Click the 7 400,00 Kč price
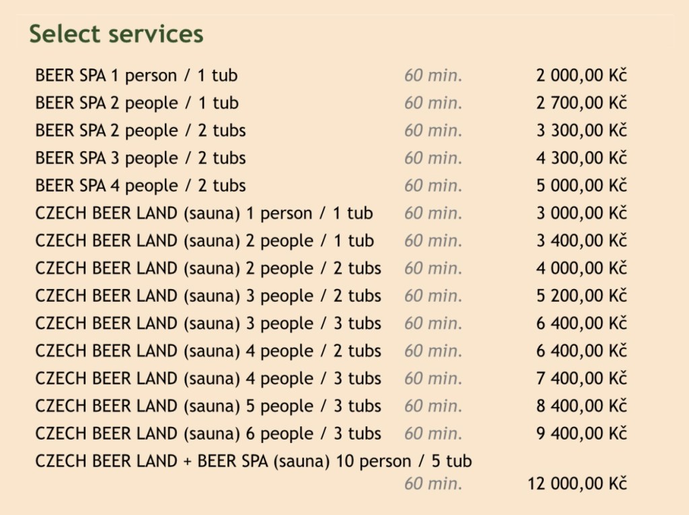 [581, 379]
